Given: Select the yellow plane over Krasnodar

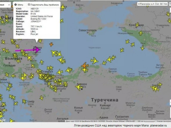Looking at the screenshot, I should 137,25.
